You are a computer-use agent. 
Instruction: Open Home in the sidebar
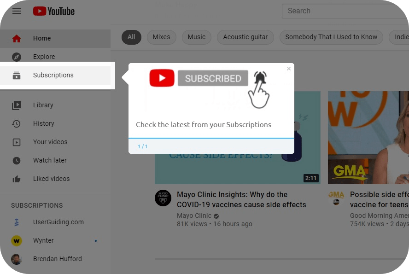[55, 38]
